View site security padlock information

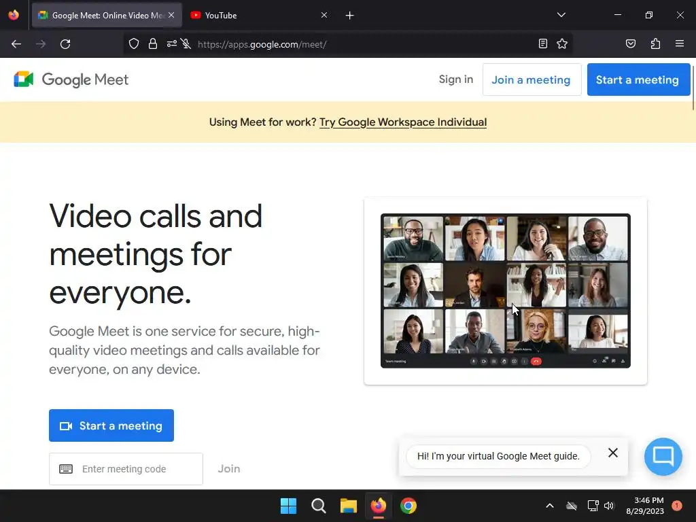(153, 44)
